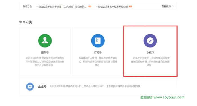Image resolution: width=197 pixels, height=106 pixels.
Task: Click the blue 企业号 chat icon
Action: coord(30,87)
